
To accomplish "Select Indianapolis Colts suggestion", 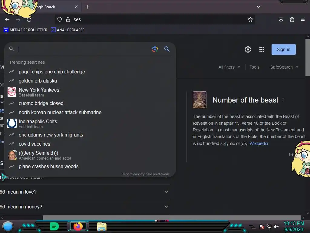I will tap(90, 124).
